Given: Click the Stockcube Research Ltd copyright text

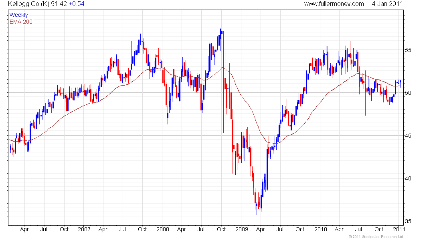Looking at the screenshot, I should click(376, 237).
